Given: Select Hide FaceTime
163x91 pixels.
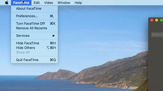Looking at the screenshot, I should click(34, 43).
